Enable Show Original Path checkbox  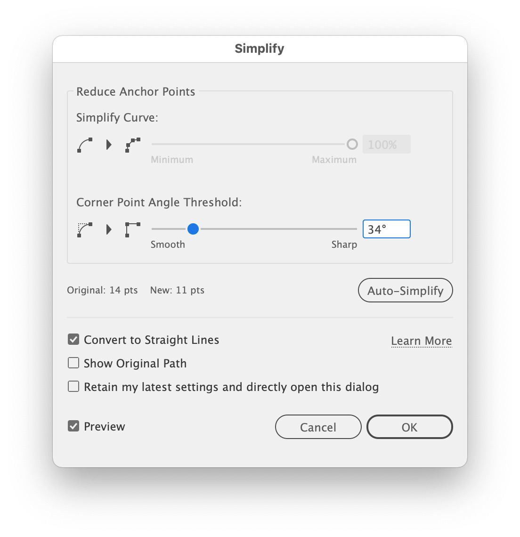pyautogui.click(x=73, y=363)
